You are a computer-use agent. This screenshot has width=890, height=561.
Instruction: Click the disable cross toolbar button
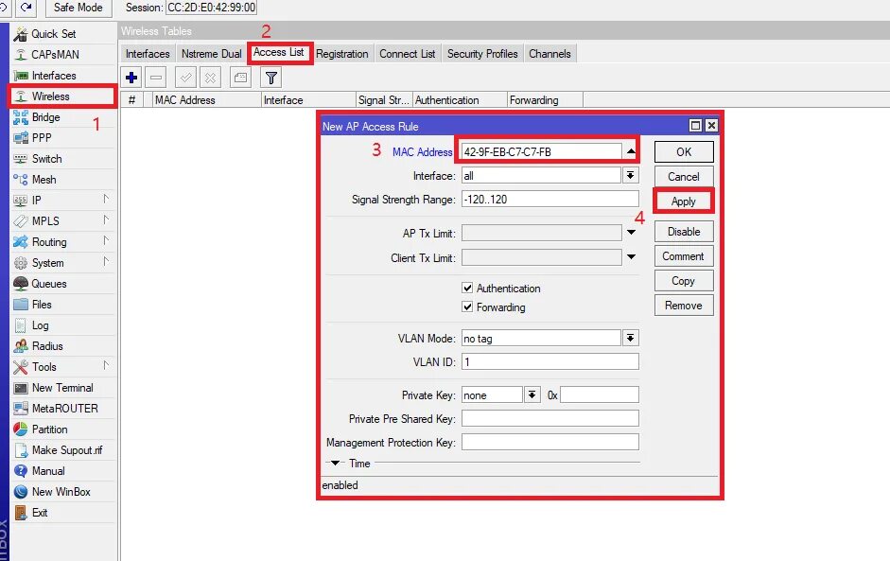pos(210,78)
